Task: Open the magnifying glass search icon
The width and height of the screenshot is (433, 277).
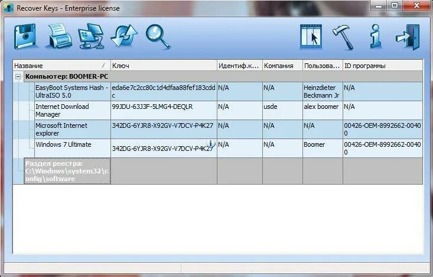Action: tap(158, 37)
